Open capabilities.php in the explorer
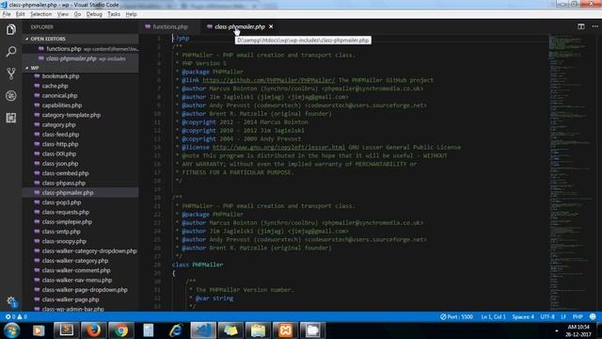 81,105
